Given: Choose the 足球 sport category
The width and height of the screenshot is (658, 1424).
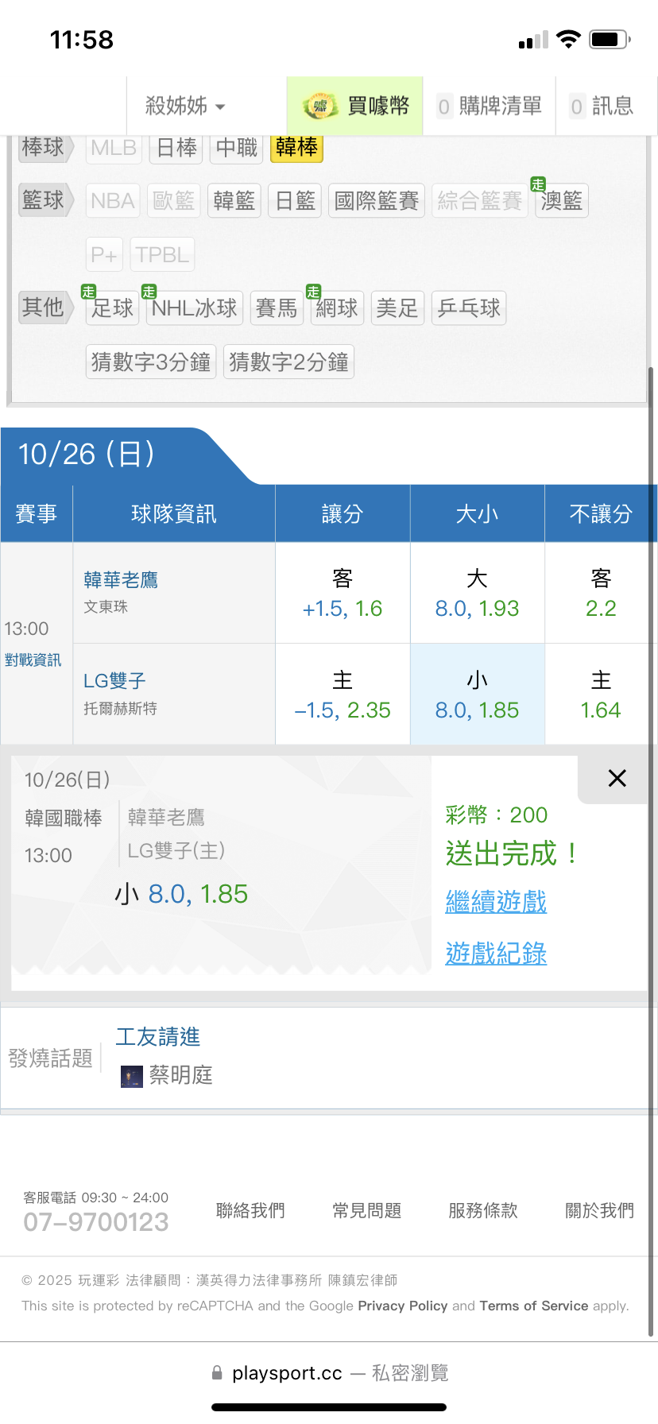Looking at the screenshot, I should tap(112, 308).
